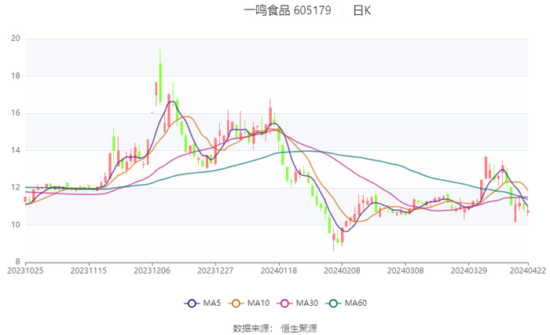The image size is (550, 335).
Task: Toggle the MA30 pink legend marker
Action: 284,303
